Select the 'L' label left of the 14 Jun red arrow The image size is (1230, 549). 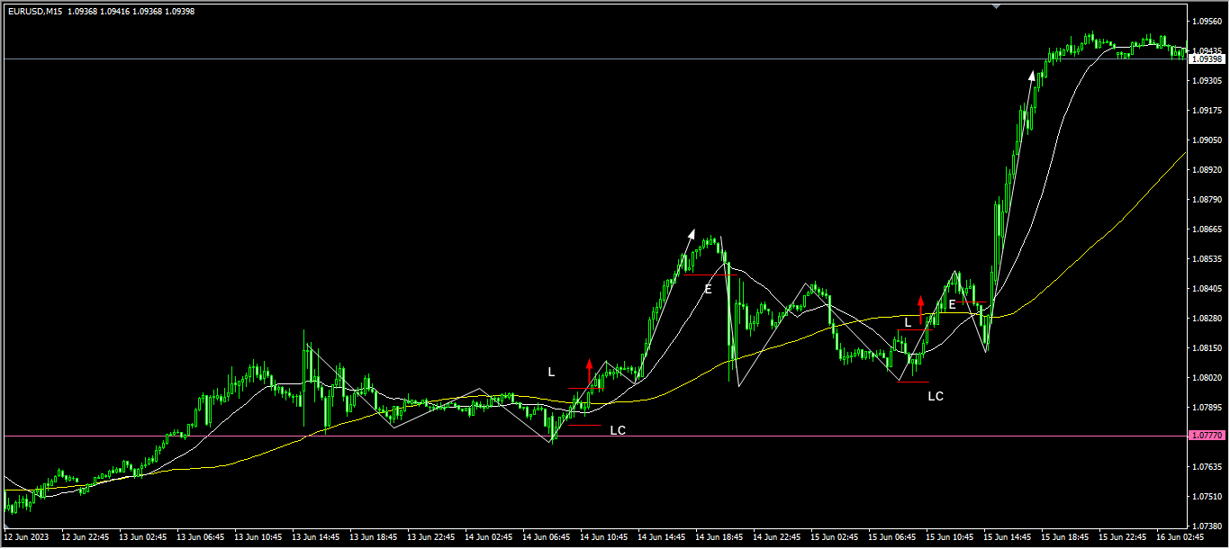point(552,372)
